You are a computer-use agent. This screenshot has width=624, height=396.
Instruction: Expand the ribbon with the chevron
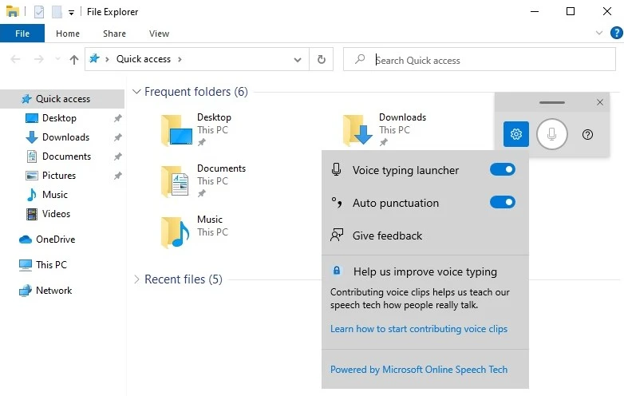pos(598,33)
